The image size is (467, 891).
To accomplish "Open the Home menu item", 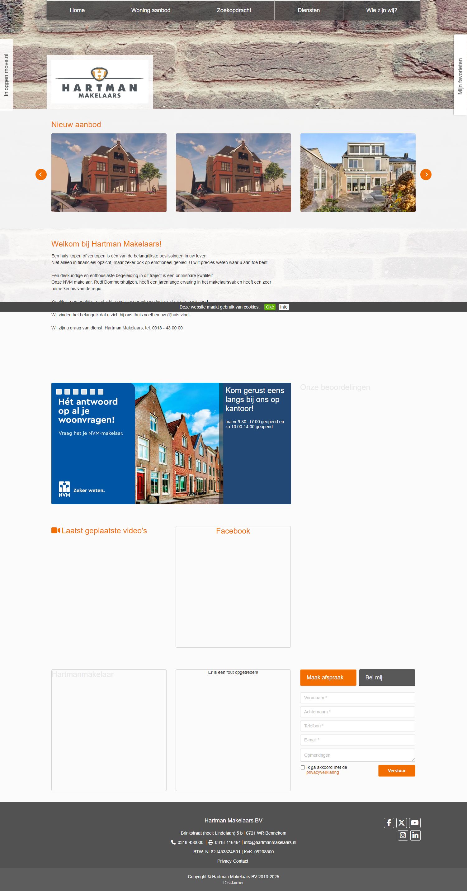I will (78, 10).
